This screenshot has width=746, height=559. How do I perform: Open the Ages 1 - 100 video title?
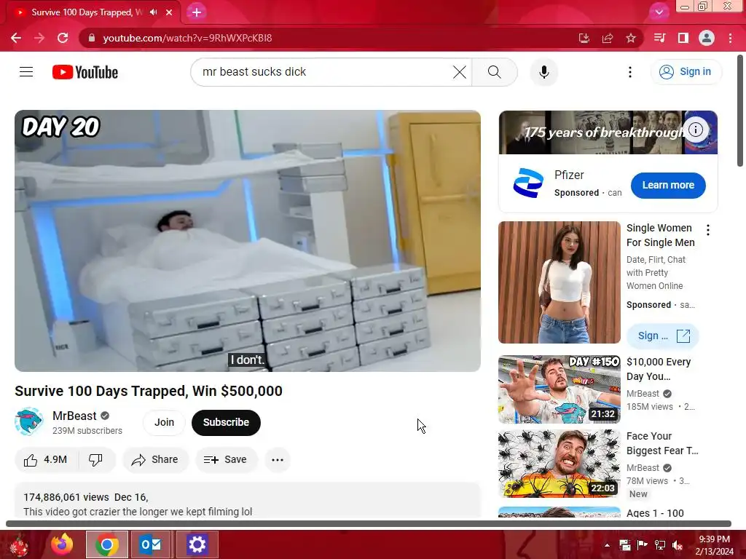coord(655,513)
